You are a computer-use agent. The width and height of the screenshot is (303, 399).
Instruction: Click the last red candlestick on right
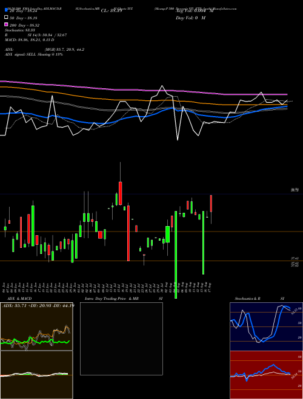pyautogui.click(x=211, y=204)
